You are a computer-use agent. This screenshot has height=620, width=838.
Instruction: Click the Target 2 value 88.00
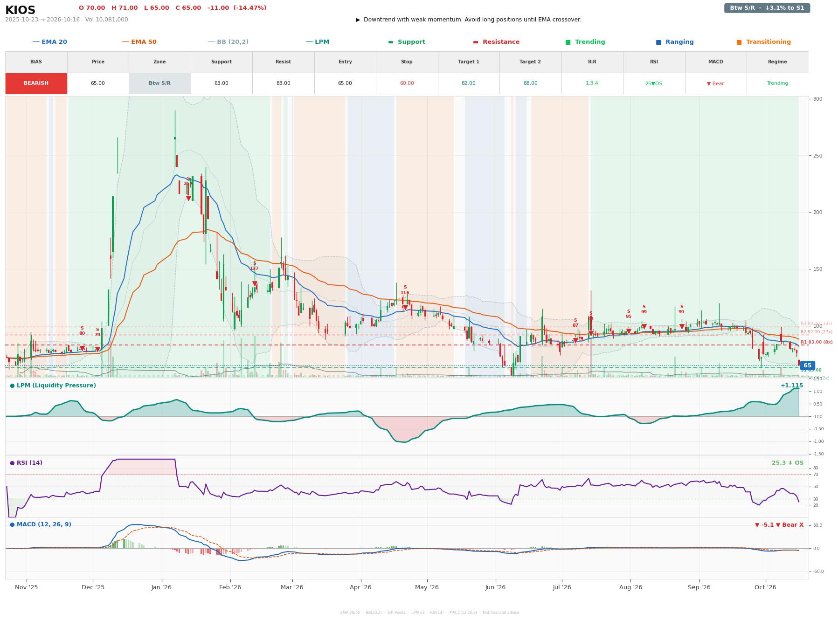530,83
